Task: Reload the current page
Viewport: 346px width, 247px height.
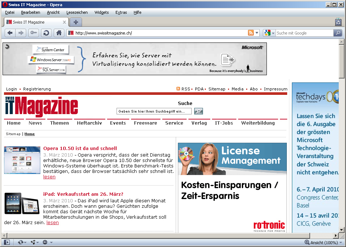Action: (x=46, y=33)
